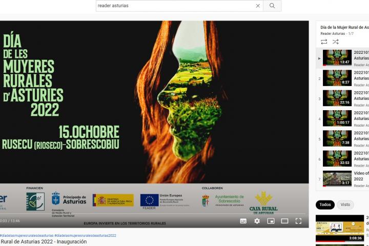The height and width of the screenshot is (246, 369).
Task: Toggle playlist shuffle
Action: coord(335,42)
